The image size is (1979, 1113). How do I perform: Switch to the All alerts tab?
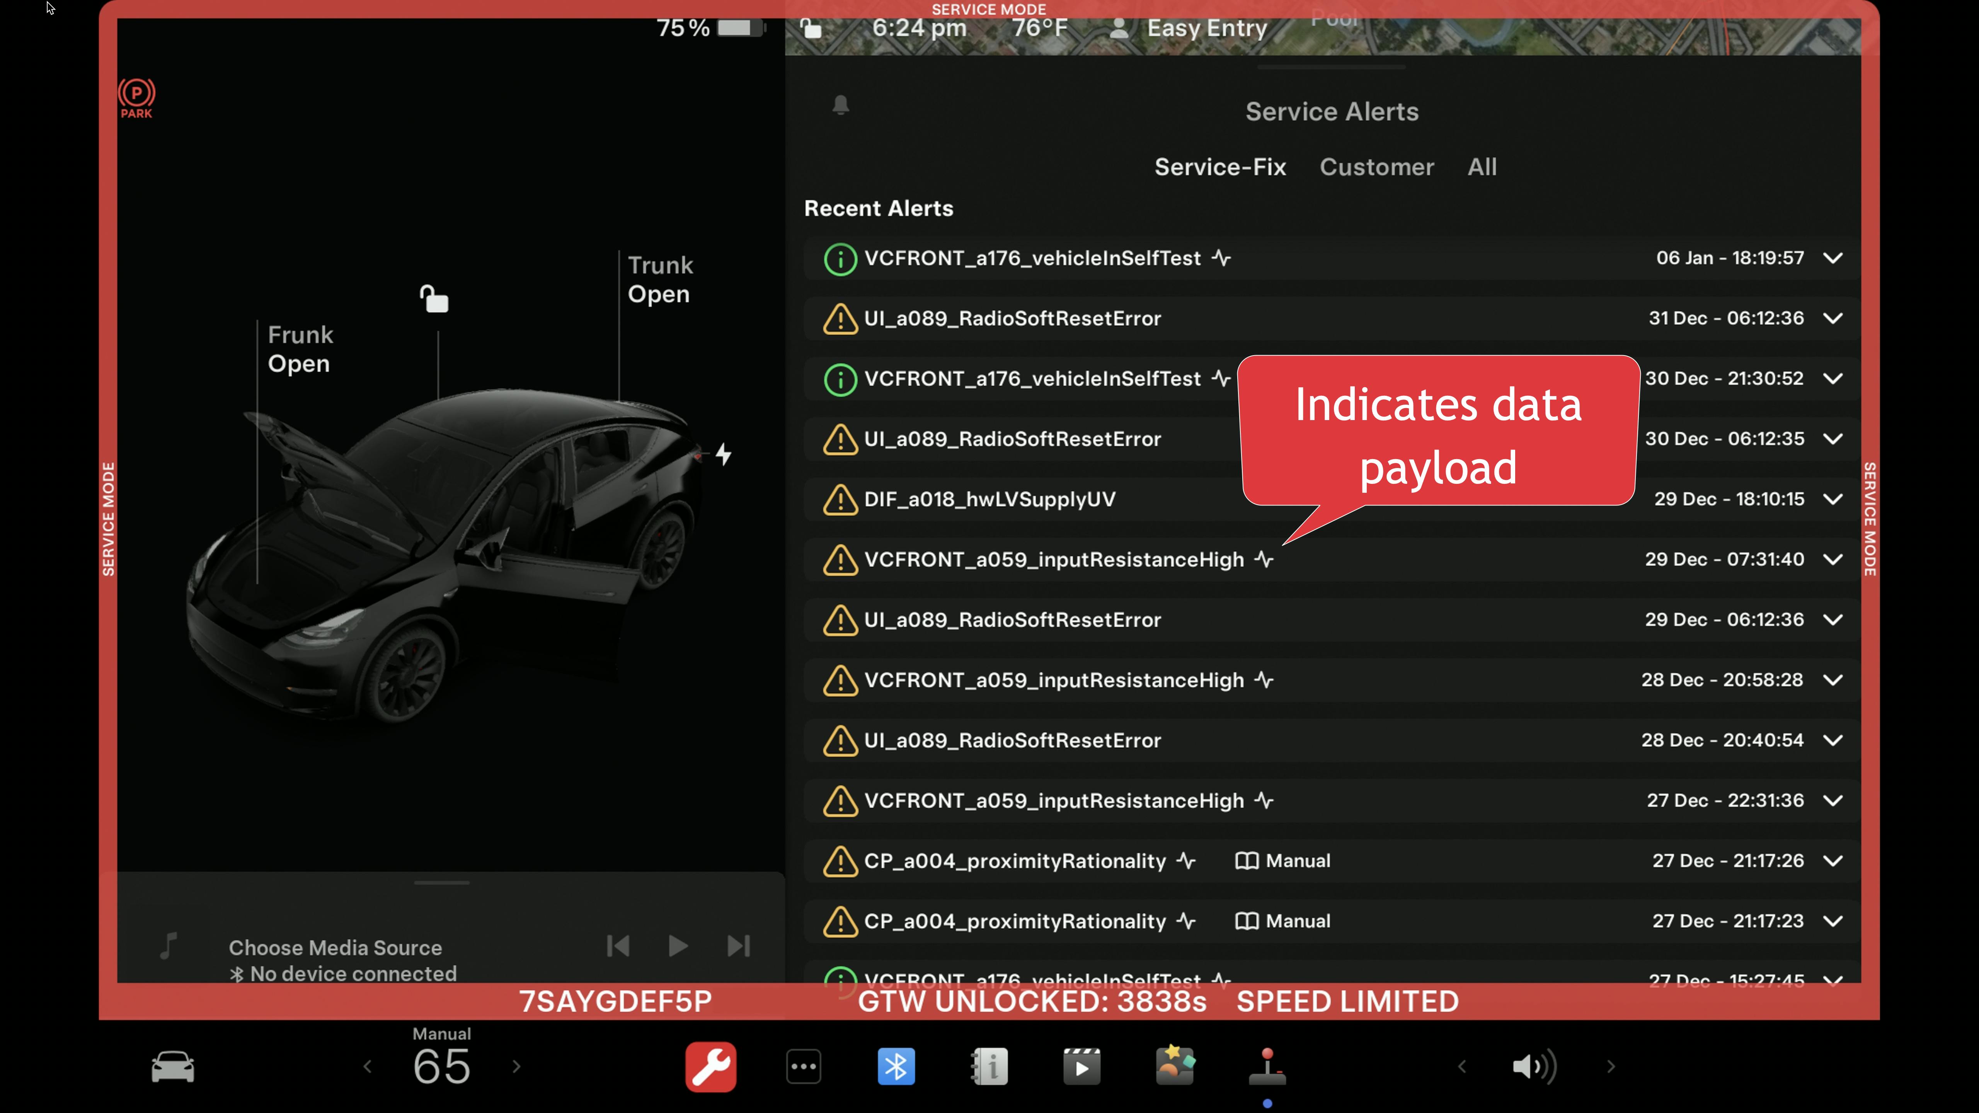pos(1481,167)
